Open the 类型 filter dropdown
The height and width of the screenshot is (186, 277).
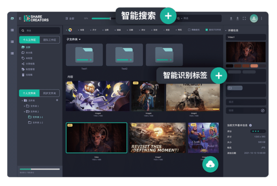click(x=167, y=30)
